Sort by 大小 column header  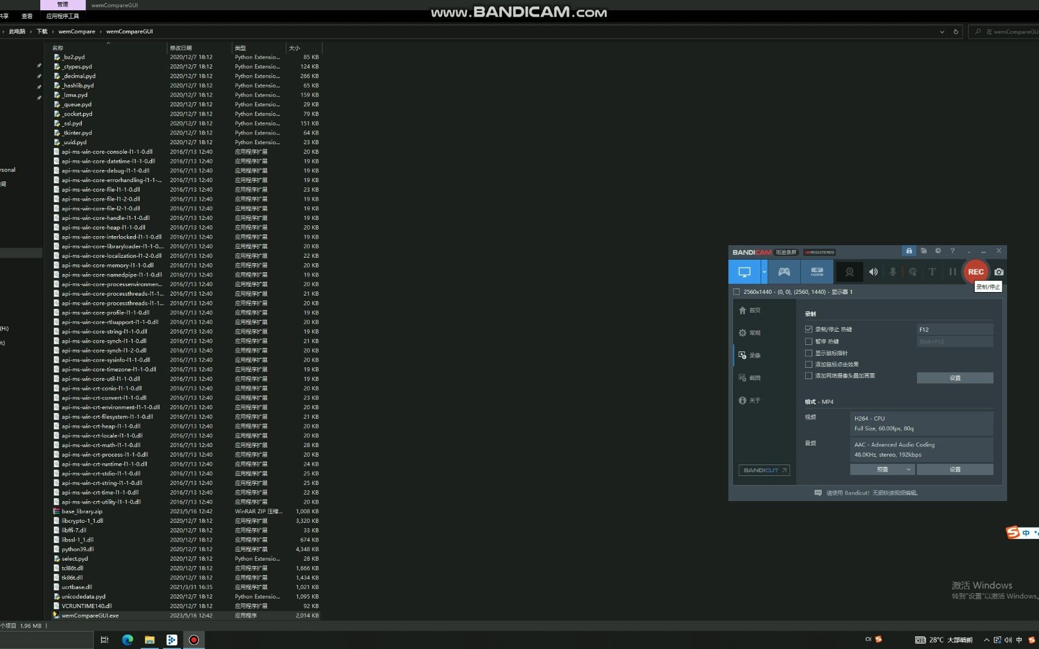tap(304, 47)
